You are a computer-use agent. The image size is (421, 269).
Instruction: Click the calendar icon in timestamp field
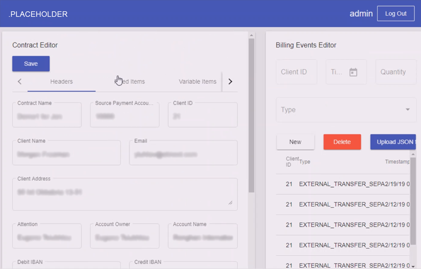tap(353, 72)
